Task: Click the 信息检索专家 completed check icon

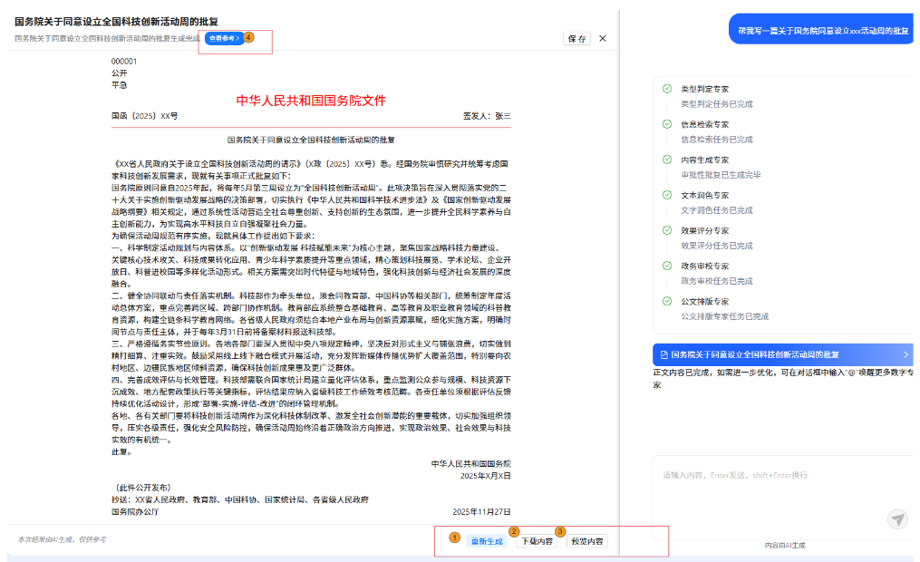Action: pos(667,124)
